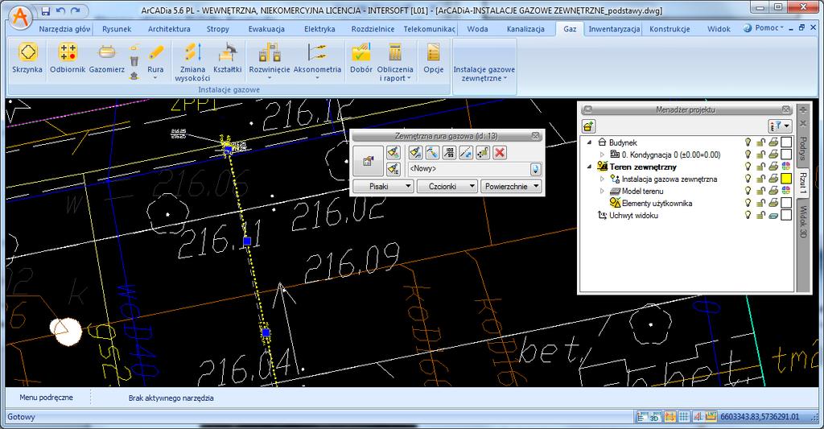This screenshot has height=429, width=824.
Task: Click the lower small paintbrush icon left of divider
Action: (x=393, y=169)
